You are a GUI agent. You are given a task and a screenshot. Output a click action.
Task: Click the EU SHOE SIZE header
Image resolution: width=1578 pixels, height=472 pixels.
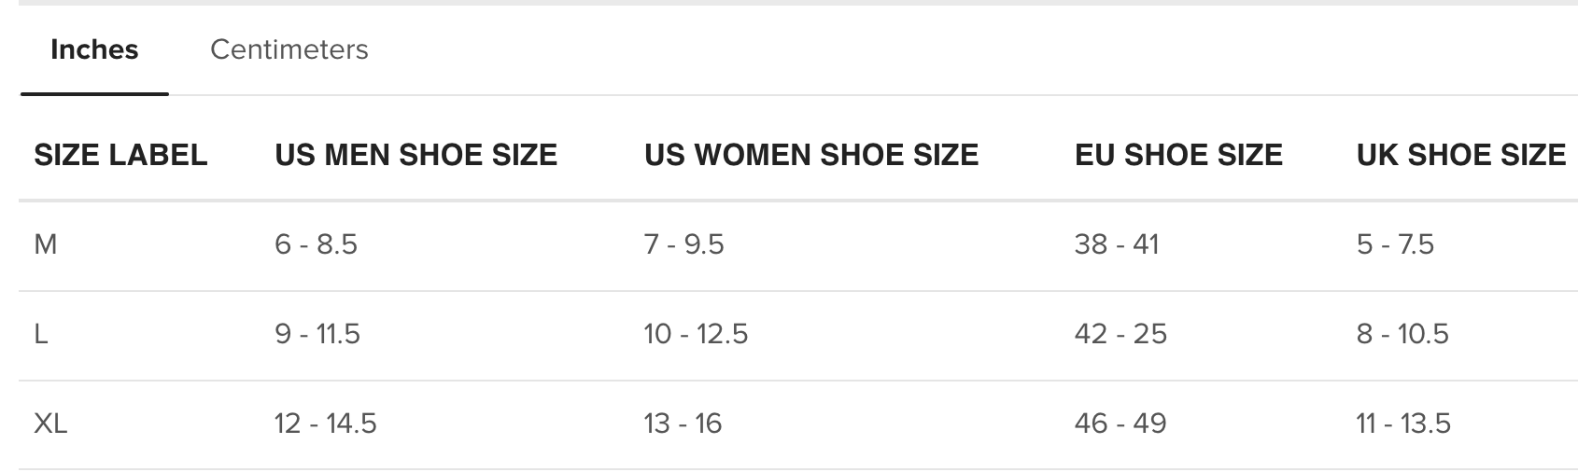(x=1178, y=155)
